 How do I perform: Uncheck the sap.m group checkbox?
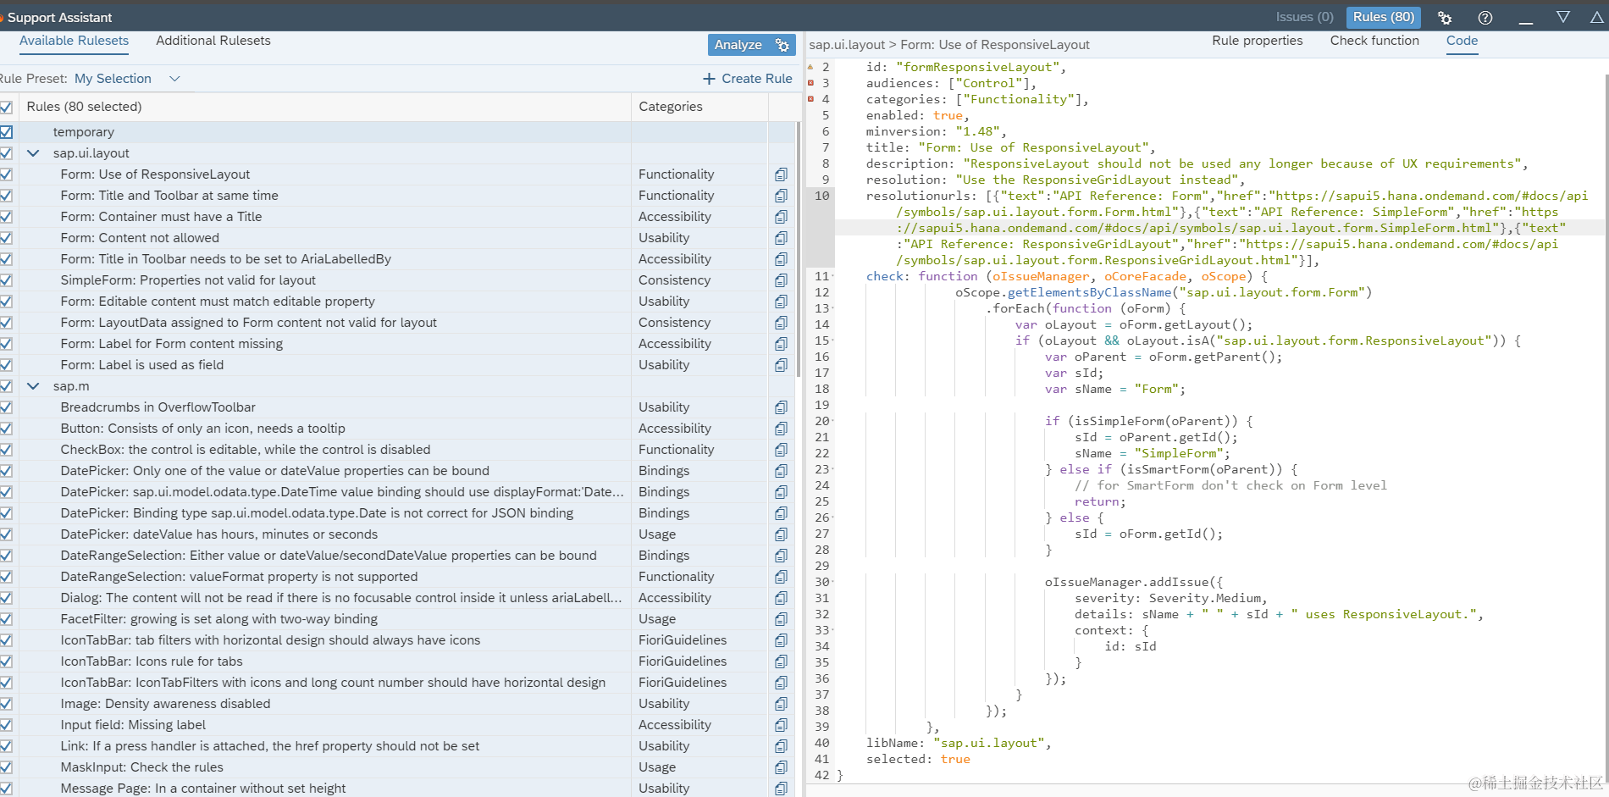6,386
